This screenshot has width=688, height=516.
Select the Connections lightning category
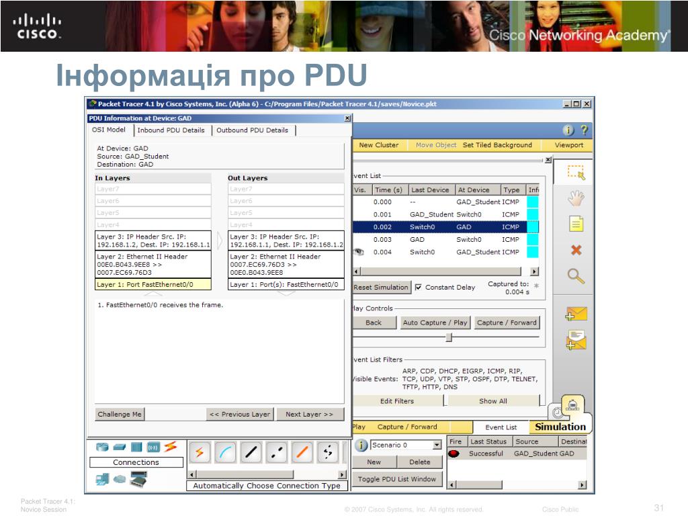pos(170,447)
